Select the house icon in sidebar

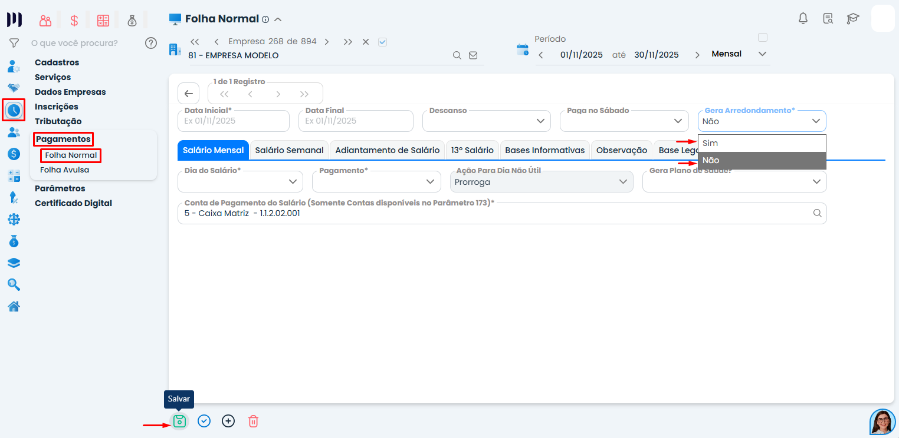click(x=14, y=306)
